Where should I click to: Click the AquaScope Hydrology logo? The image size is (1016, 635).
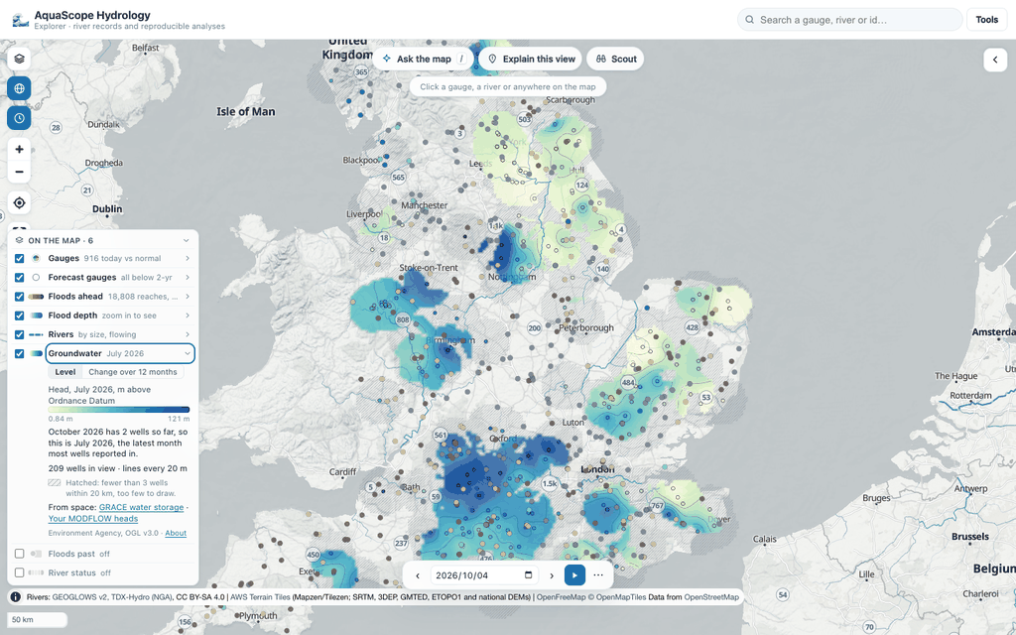(x=20, y=20)
